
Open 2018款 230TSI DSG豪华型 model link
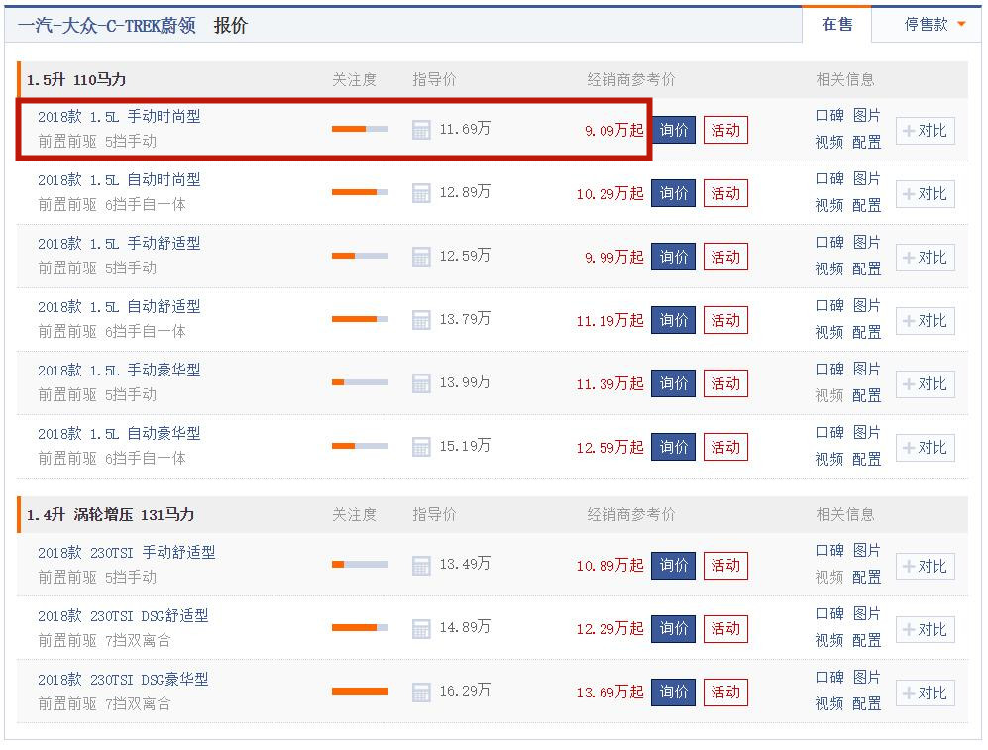(x=123, y=680)
